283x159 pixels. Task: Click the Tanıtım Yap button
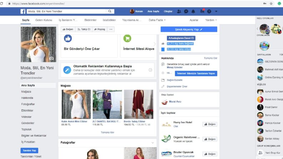29,150
